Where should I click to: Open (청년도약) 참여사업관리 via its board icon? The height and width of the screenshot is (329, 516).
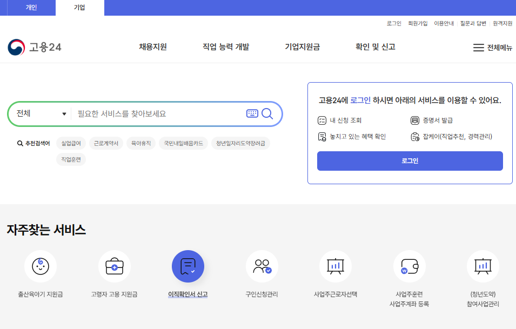click(483, 266)
